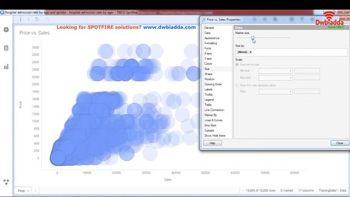Open the data table icon in left sidebar
350x197 pixels.
pyautogui.click(x=6, y=48)
